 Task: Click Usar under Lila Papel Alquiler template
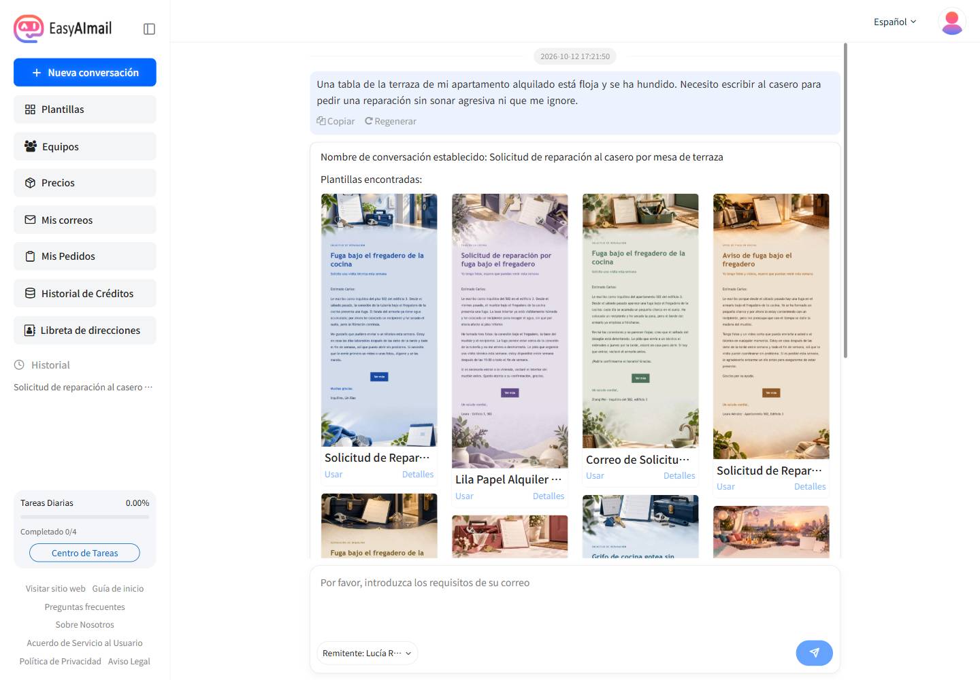[x=464, y=496]
